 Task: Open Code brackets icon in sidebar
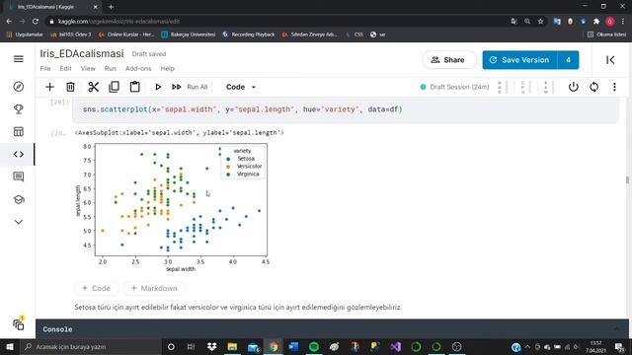(x=19, y=154)
